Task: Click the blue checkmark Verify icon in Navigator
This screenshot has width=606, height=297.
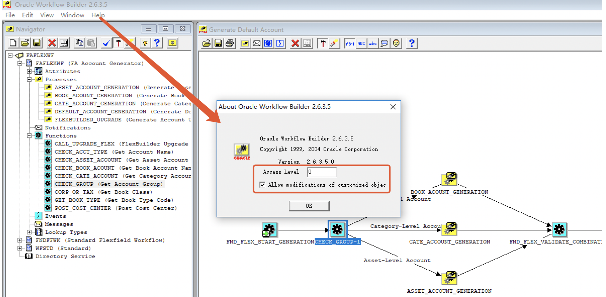Action: (x=106, y=43)
